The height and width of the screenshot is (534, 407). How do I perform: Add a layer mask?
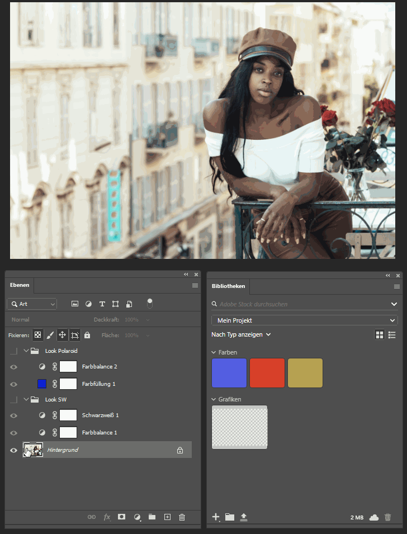121,517
